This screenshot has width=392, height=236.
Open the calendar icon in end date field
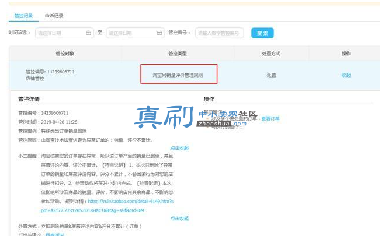[159, 33]
